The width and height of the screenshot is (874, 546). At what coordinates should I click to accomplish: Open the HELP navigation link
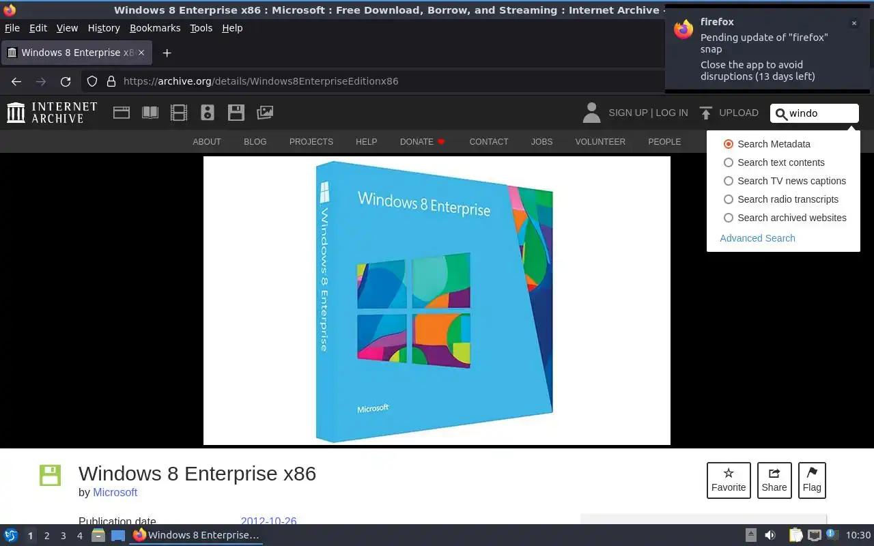(x=367, y=142)
